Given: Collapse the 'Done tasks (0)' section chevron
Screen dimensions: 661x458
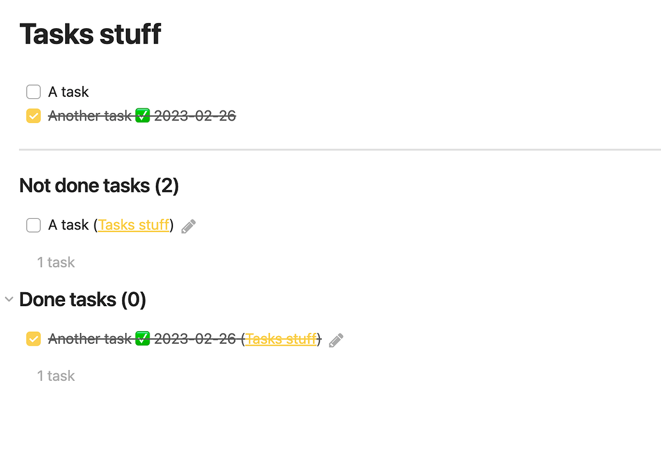Looking at the screenshot, I should [x=9, y=299].
